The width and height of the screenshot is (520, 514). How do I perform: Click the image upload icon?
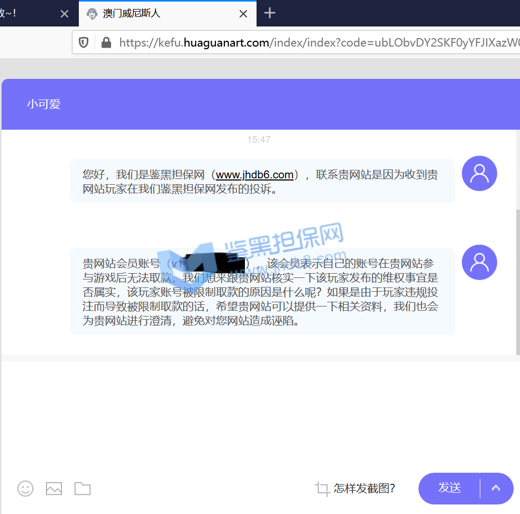point(54,488)
